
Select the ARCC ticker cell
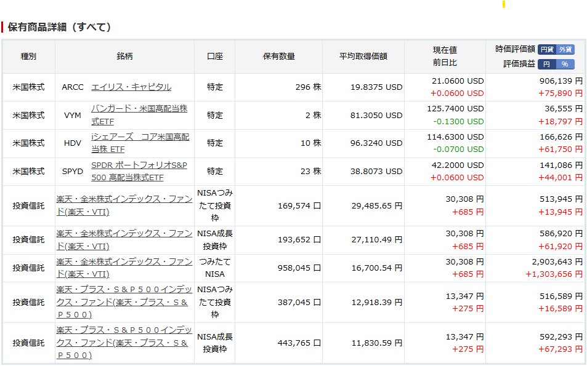pyautogui.click(x=73, y=87)
